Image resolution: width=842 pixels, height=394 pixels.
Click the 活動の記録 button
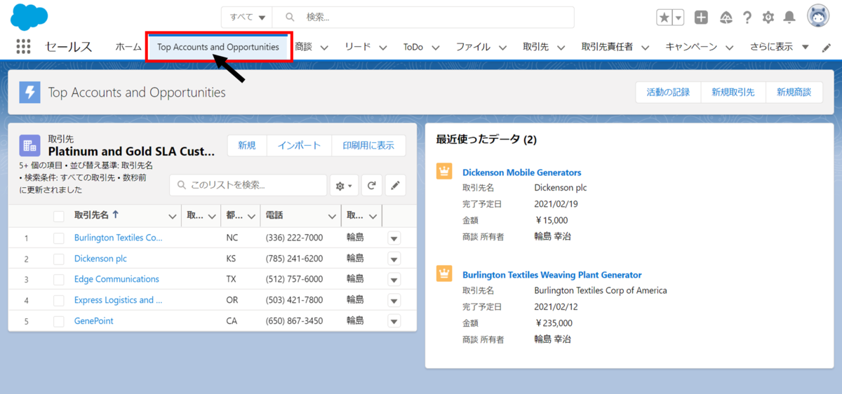[668, 92]
